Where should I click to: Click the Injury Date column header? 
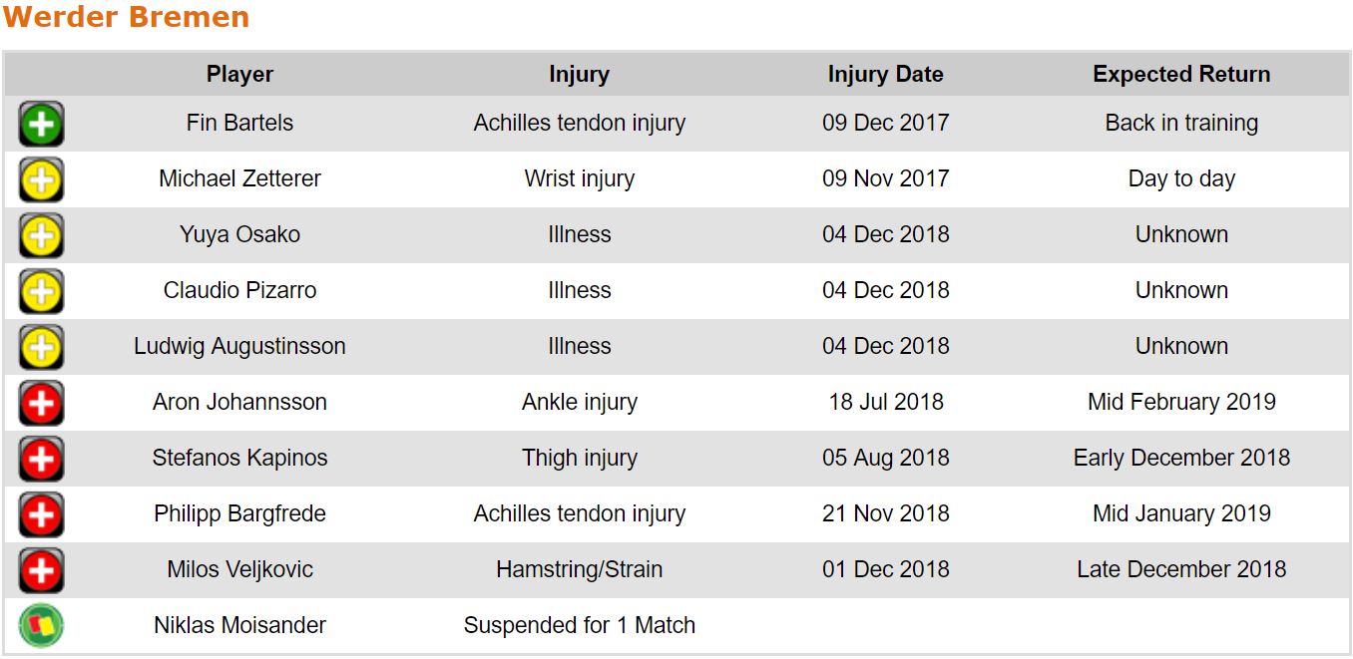click(x=885, y=75)
